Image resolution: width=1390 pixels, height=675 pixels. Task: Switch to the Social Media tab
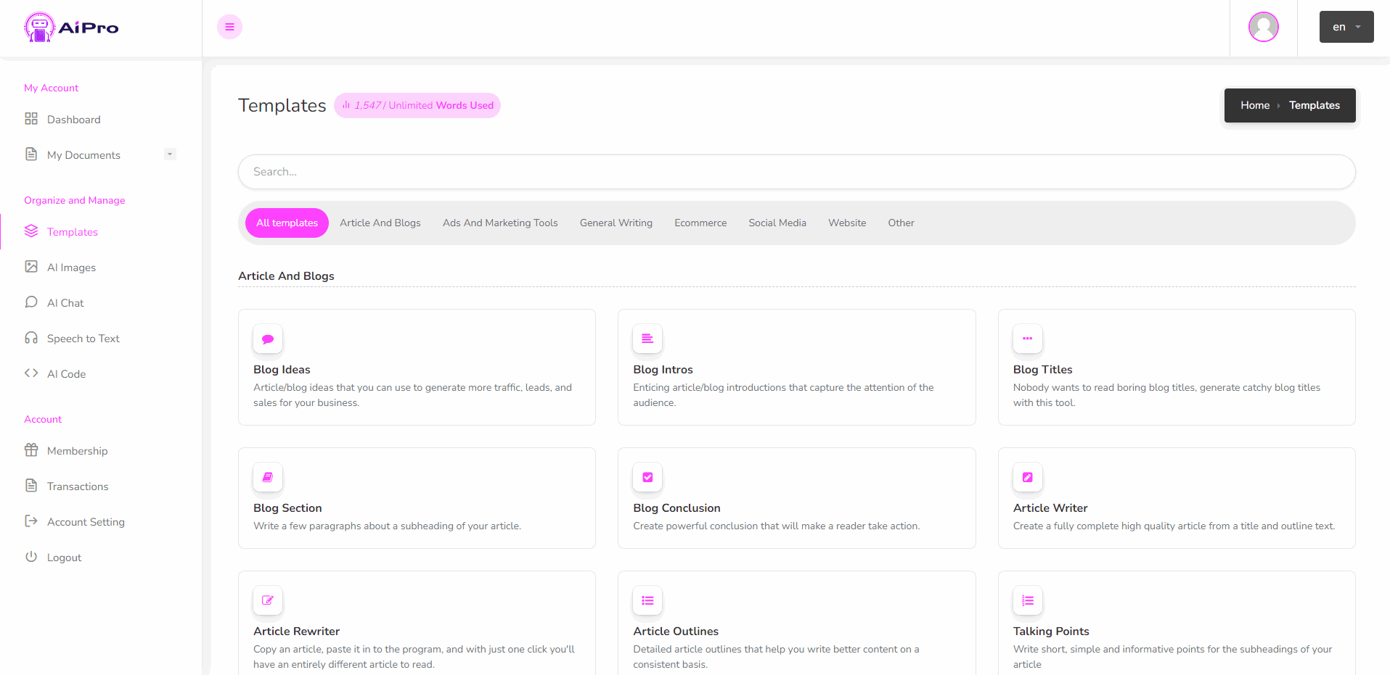[x=777, y=223]
